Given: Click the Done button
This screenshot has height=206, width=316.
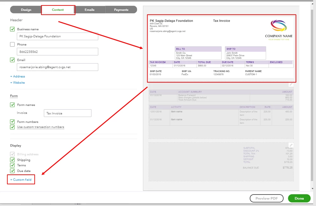Looking at the screenshot, I should (x=299, y=198).
